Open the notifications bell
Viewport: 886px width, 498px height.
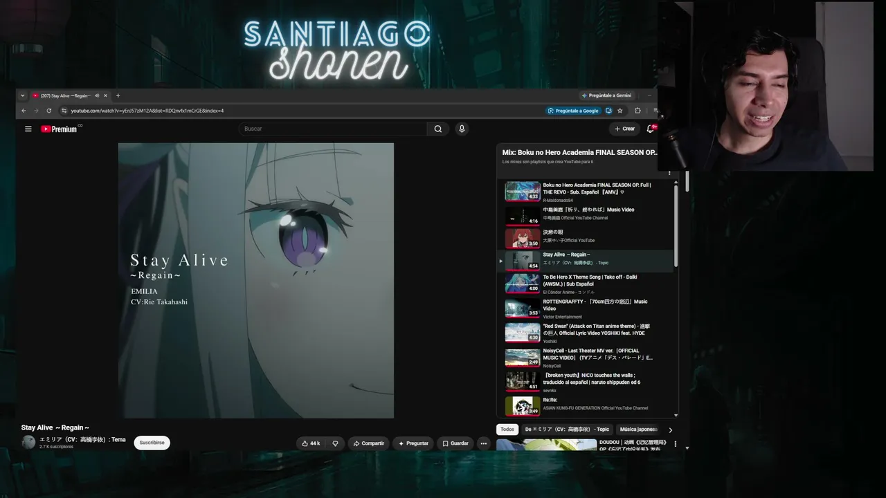[651, 129]
